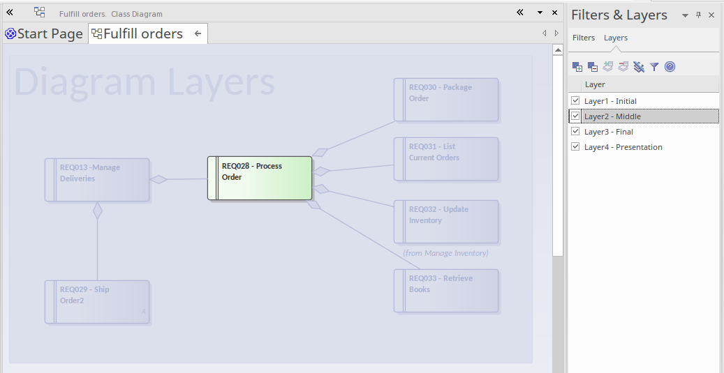Viewport: 724px width, 373px height.
Task: Open the Filters & Layers panel dropdown arrow
Action: click(685, 15)
